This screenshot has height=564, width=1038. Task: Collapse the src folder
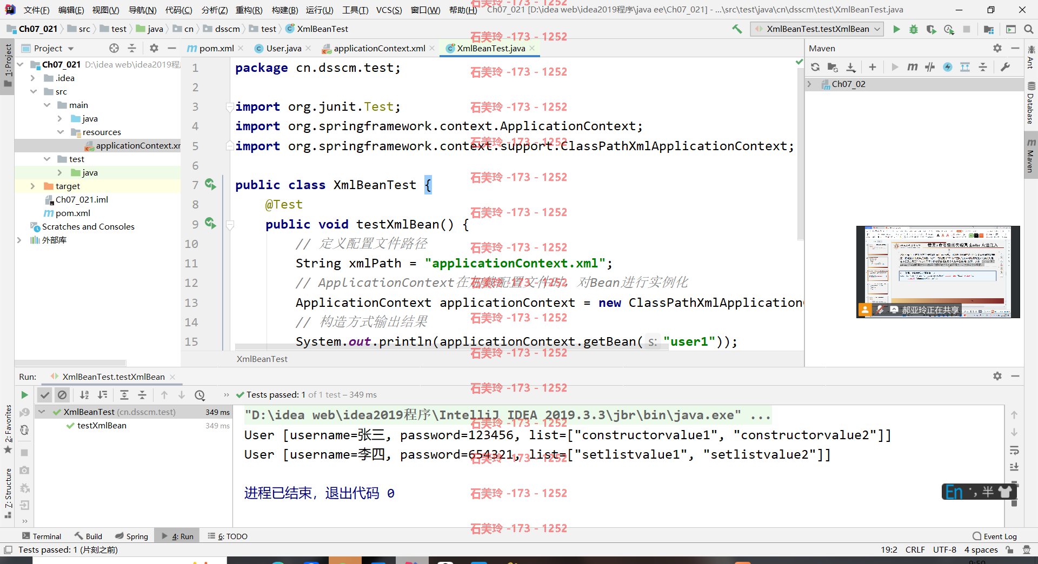pyautogui.click(x=34, y=91)
